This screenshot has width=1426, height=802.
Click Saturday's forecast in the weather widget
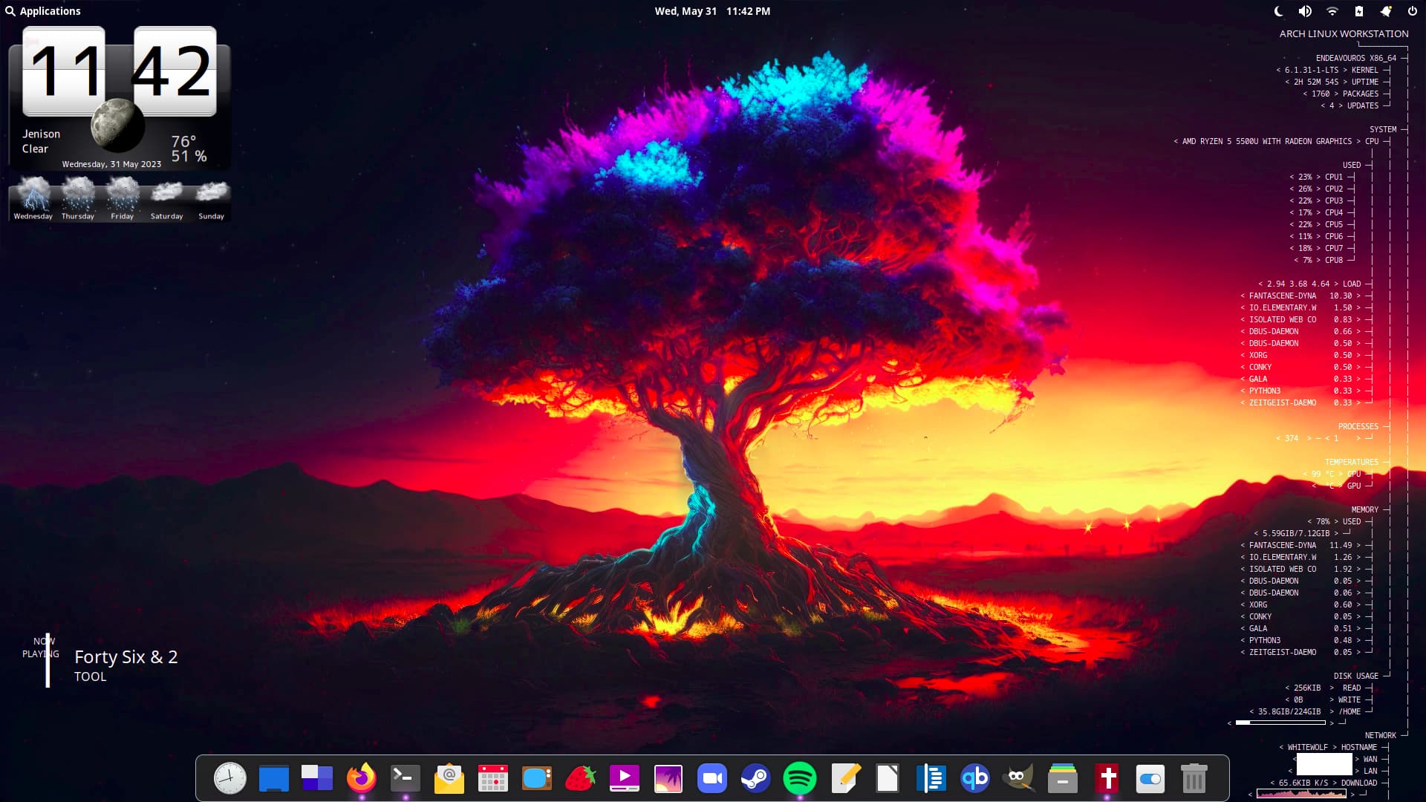[166, 197]
